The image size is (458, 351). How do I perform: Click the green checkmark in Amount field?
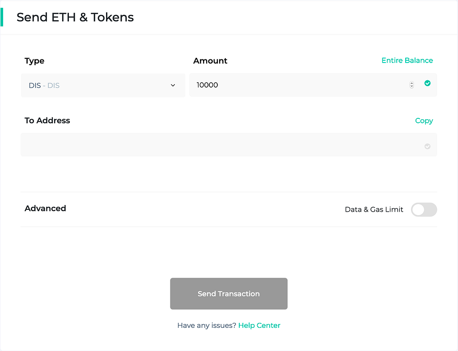[427, 83]
